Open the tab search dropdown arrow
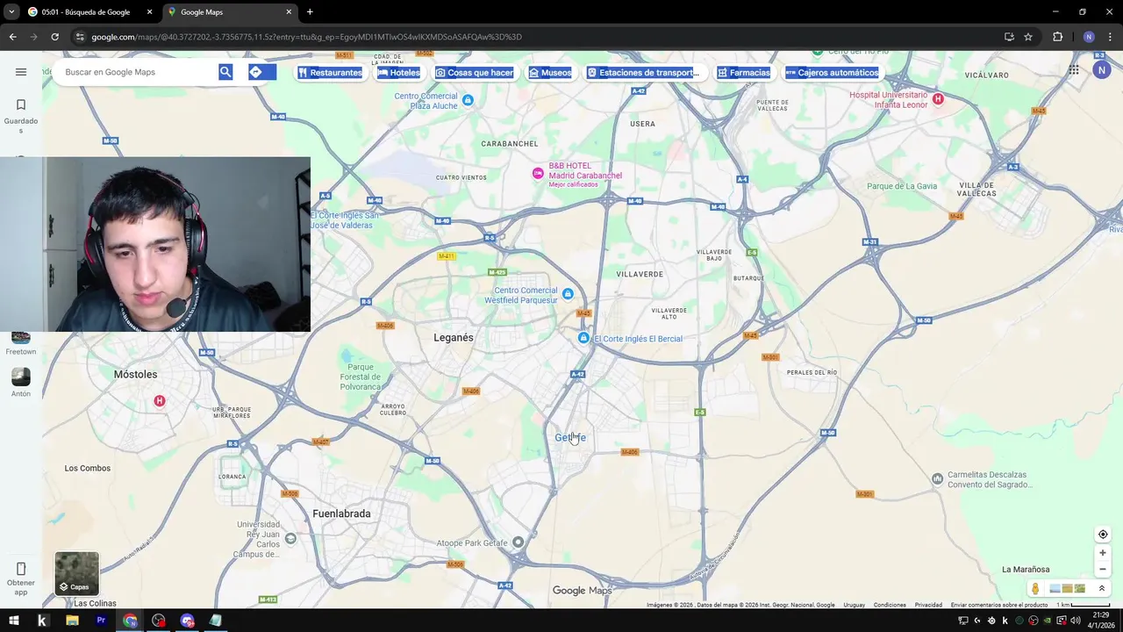This screenshot has width=1123, height=632. (11, 12)
